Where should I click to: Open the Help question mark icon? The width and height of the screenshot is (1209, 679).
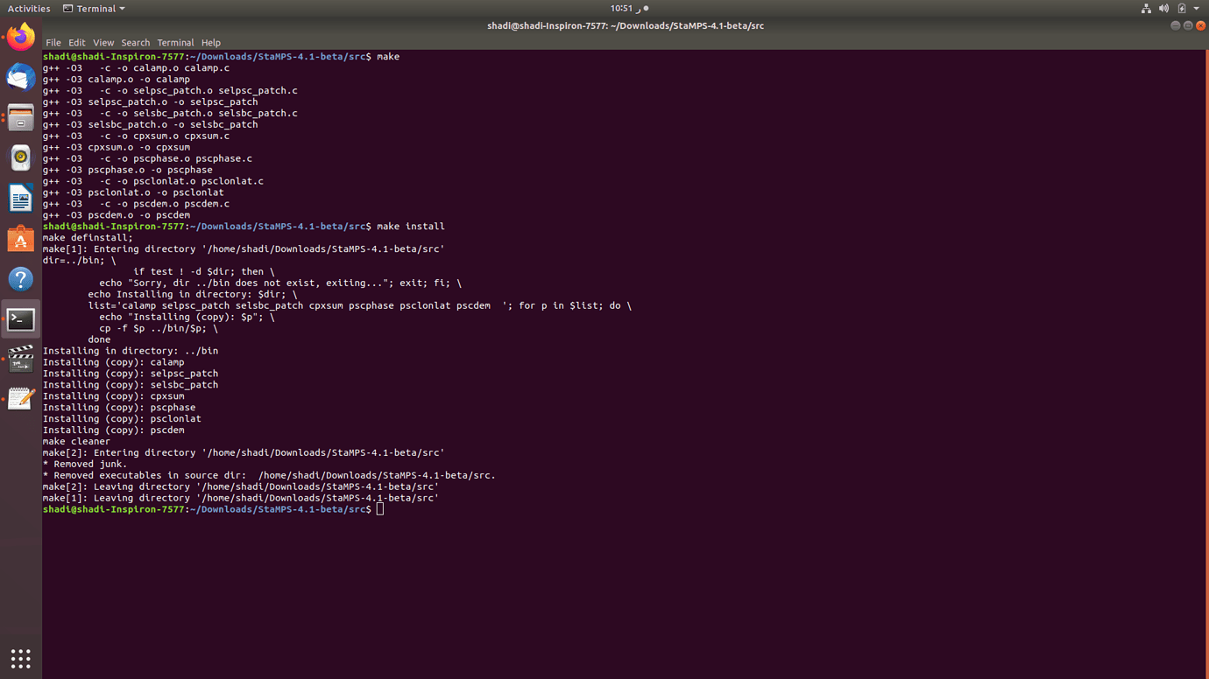point(19,278)
